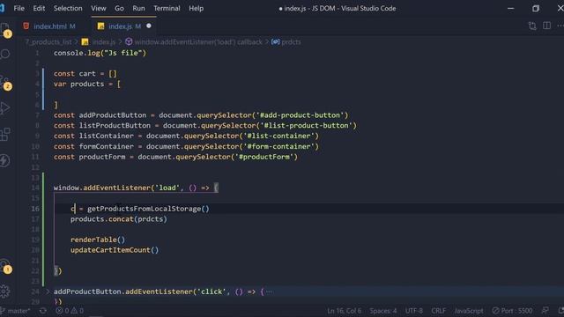The height and width of the screenshot is (317, 564).
Task: Click the feedback icon in status bar
Action: coord(545,311)
